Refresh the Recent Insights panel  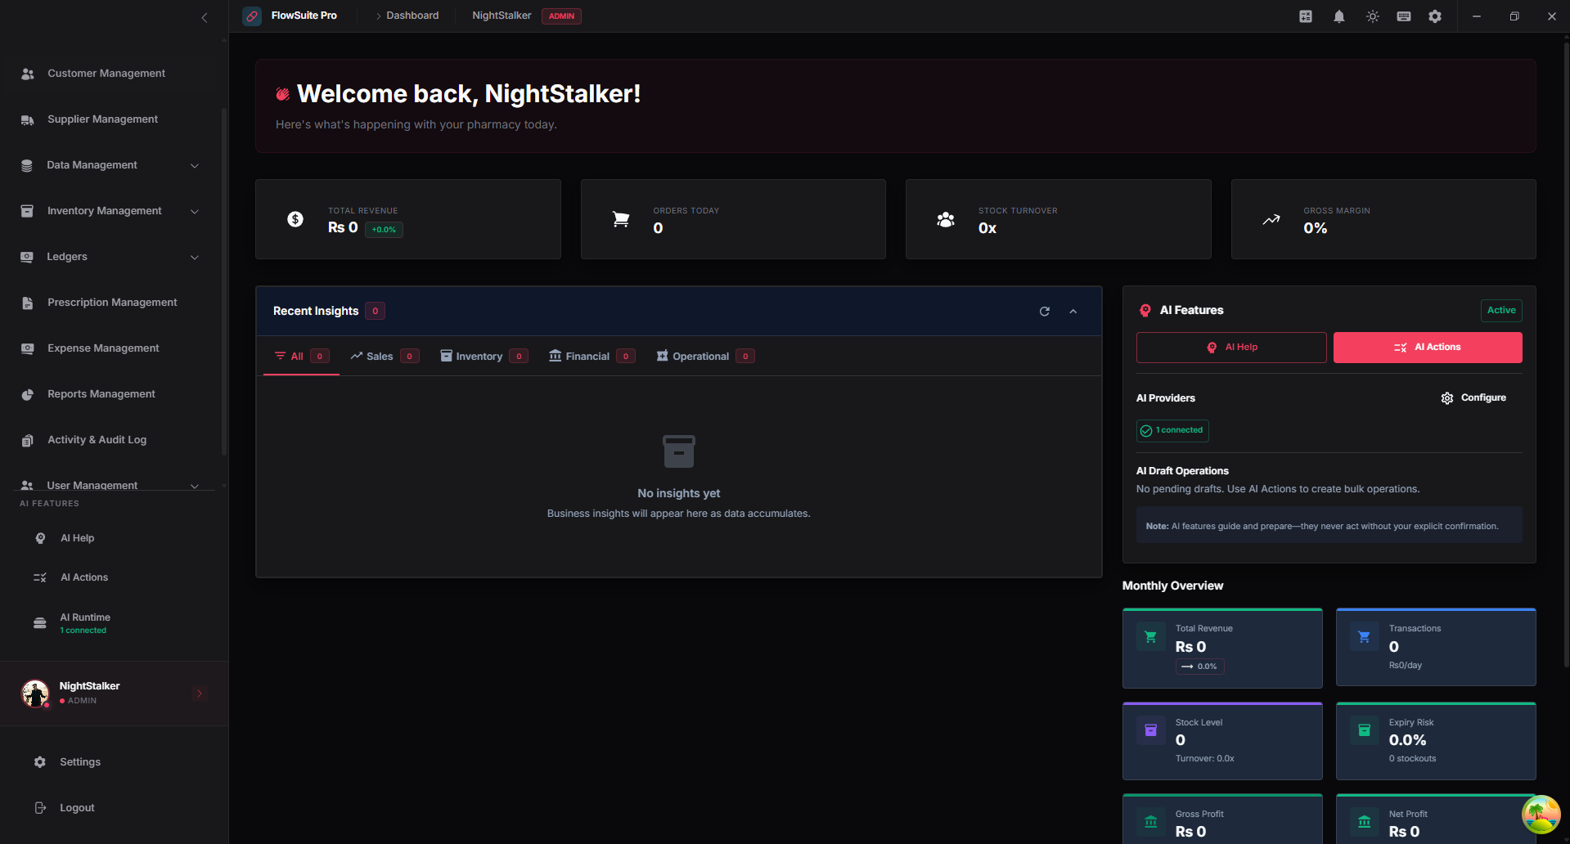(x=1045, y=312)
